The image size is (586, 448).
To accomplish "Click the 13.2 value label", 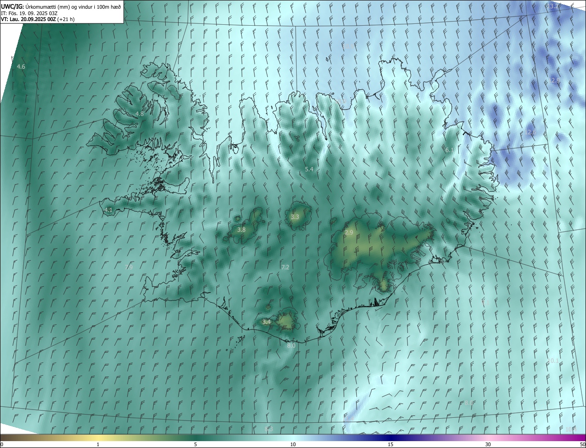I will click(553, 6).
